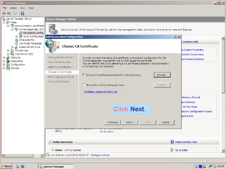
Task: Click the show/hide console tree toolbar icon
Action: [16, 13]
